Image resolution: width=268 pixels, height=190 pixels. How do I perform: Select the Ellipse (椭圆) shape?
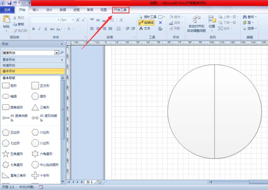(10, 97)
